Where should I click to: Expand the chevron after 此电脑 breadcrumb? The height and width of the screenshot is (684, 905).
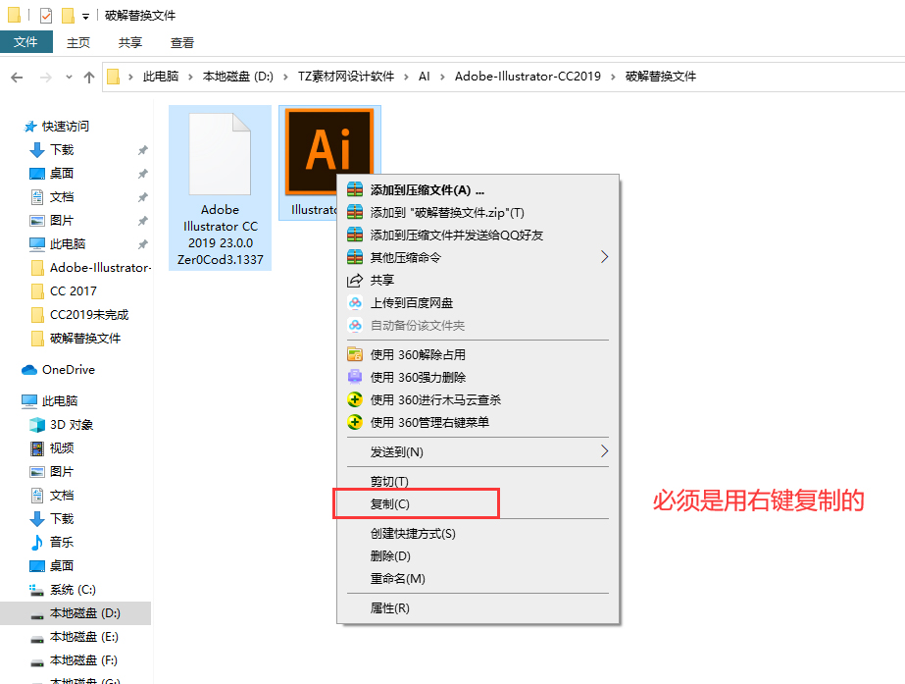tap(190, 77)
